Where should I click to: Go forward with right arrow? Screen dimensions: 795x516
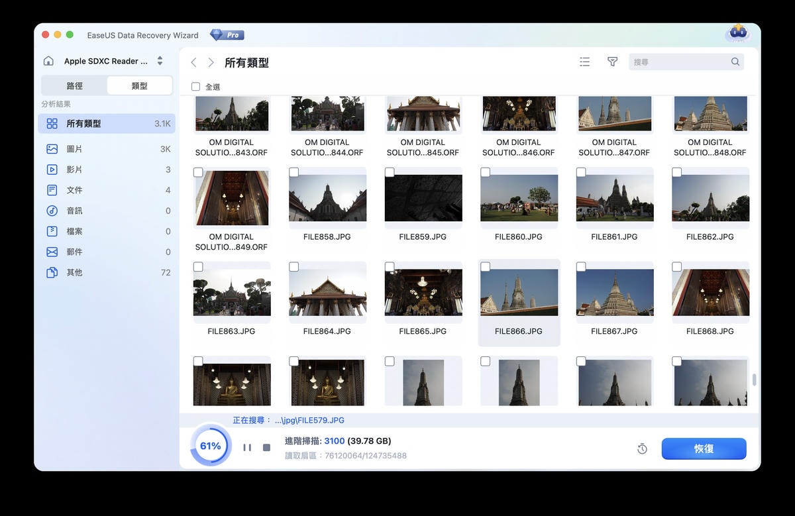211,62
